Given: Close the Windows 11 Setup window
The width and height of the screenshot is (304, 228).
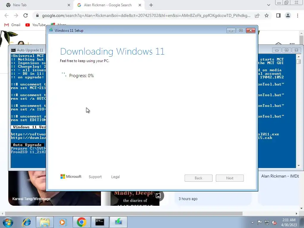Looking at the screenshot, I should (251, 31).
